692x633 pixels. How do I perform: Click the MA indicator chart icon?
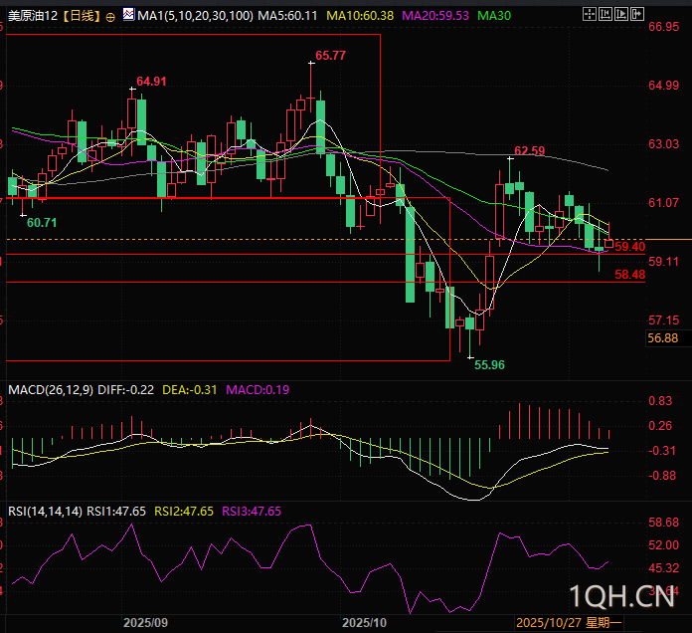(128, 15)
